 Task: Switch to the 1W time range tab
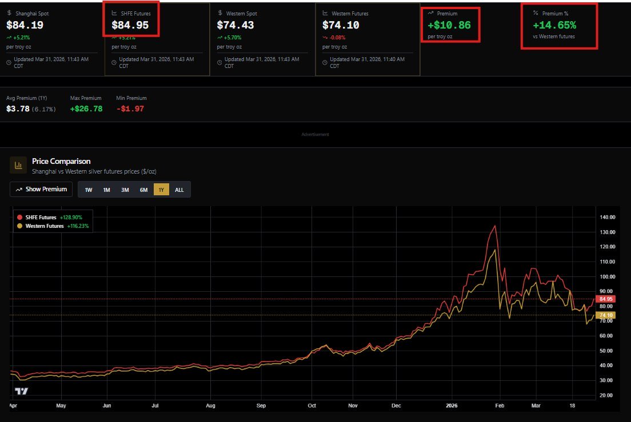pos(88,190)
